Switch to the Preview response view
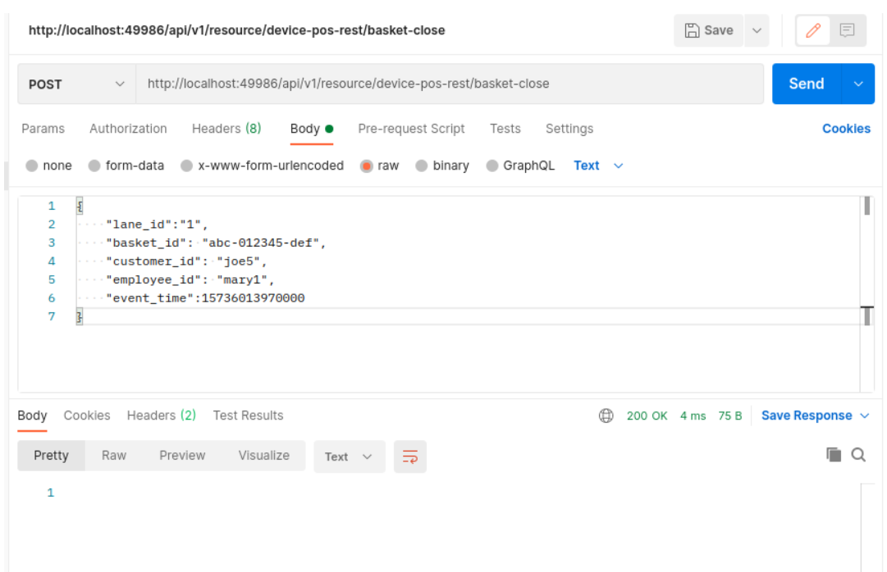 point(182,456)
